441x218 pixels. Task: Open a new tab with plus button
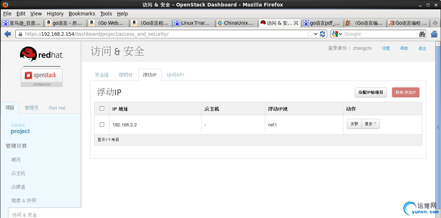[x=435, y=23]
